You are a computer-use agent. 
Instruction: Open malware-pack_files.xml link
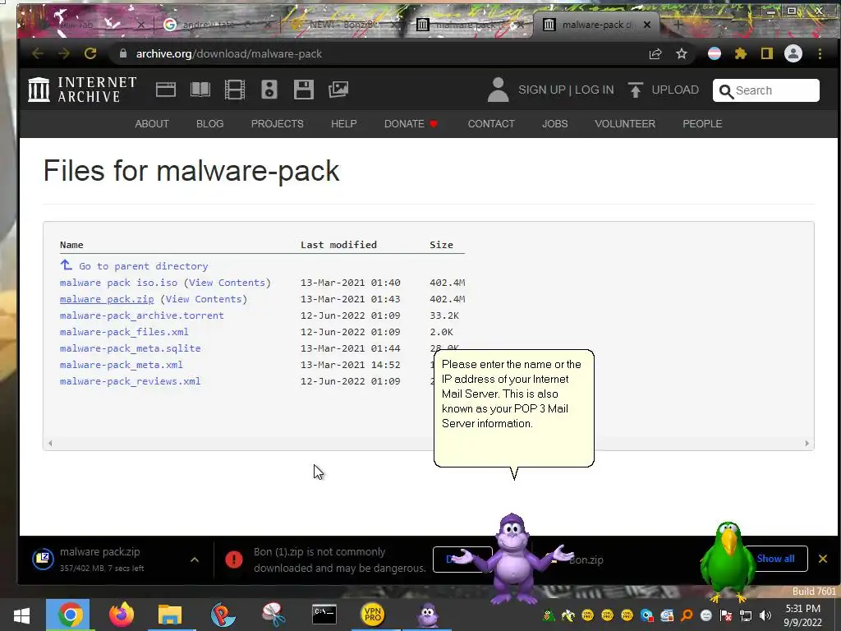[124, 332]
